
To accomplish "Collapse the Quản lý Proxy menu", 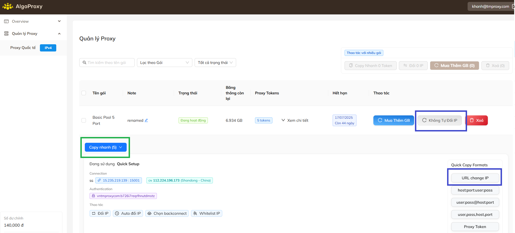I will 59,33.
